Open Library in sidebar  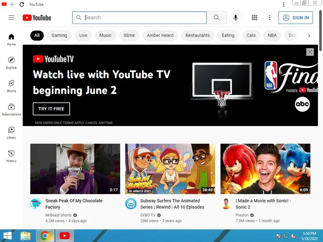point(11,133)
